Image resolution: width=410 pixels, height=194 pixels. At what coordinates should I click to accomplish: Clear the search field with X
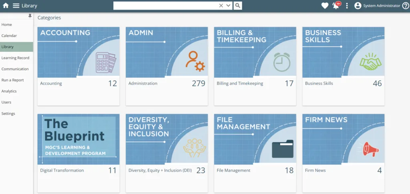(x=221, y=6)
